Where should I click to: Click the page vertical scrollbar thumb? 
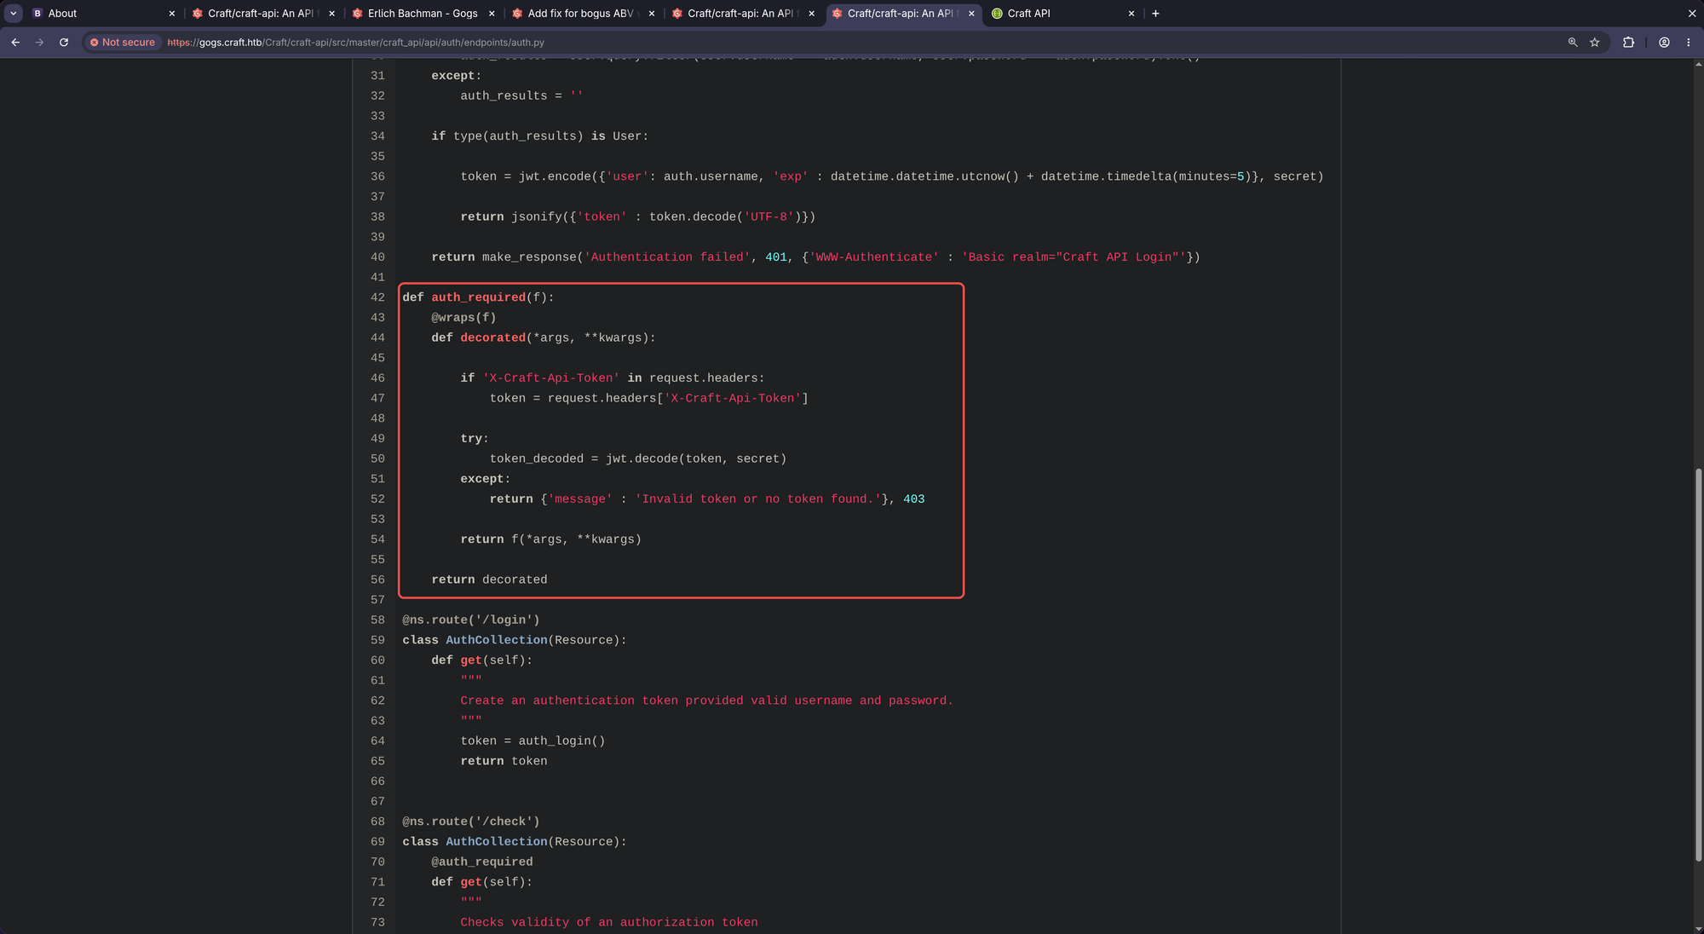[1698, 665]
